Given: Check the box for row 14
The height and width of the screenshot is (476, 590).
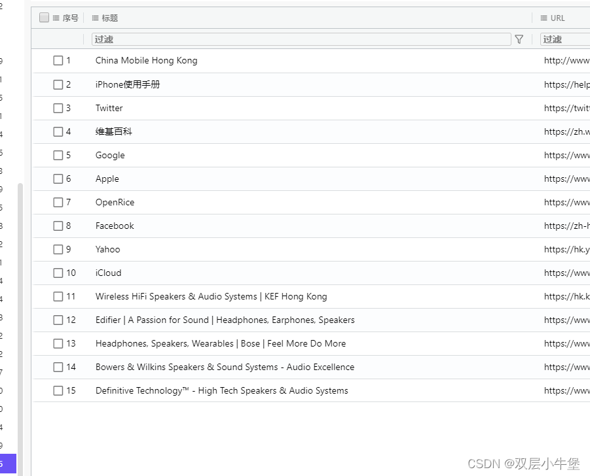Looking at the screenshot, I should [58, 367].
